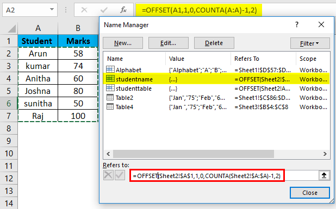Screen dimensions: 336x209
Task: Click cell with marks 60
Action: 78,79
